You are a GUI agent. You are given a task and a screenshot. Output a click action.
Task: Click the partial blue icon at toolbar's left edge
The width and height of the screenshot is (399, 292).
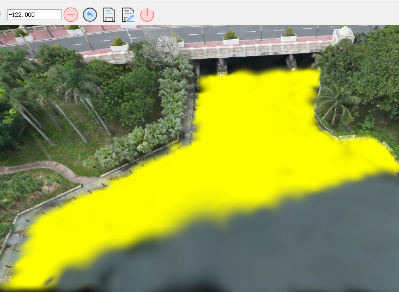coord(1,15)
